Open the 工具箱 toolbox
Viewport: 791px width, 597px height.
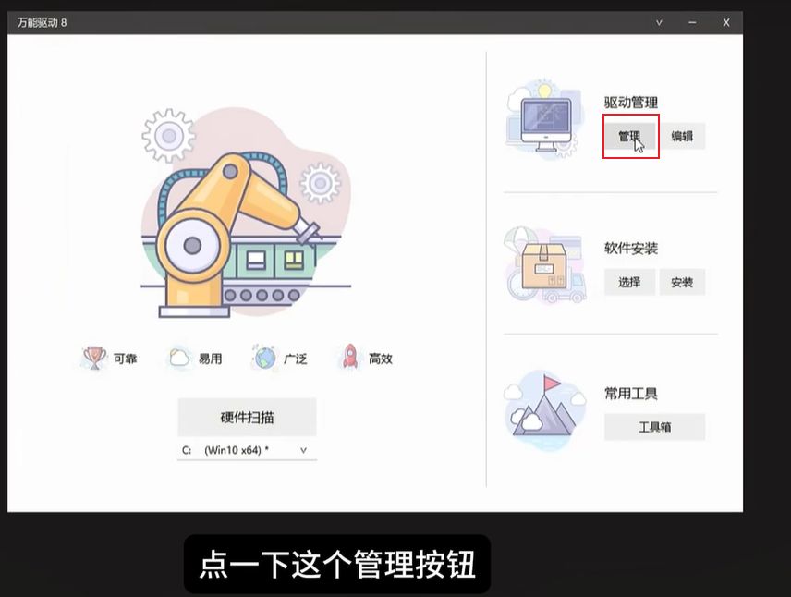[654, 427]
